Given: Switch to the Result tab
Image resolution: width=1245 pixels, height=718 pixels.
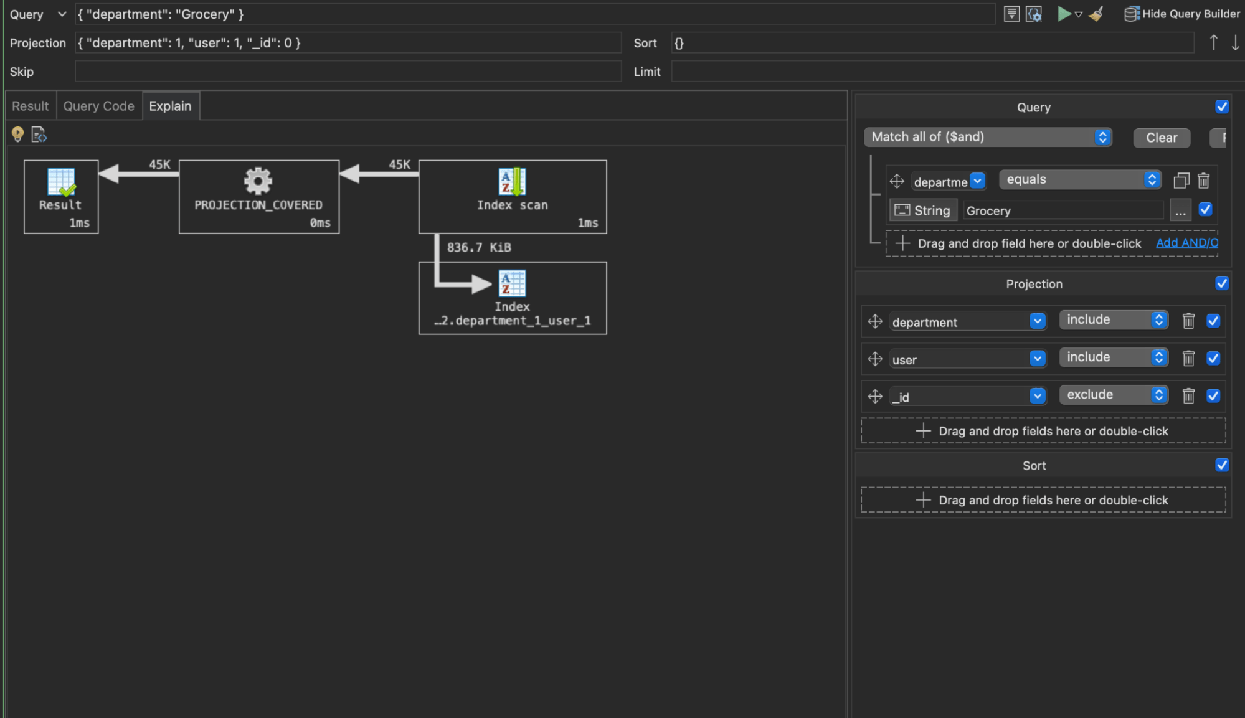Looking at the screenshot, I should point(29,105).
